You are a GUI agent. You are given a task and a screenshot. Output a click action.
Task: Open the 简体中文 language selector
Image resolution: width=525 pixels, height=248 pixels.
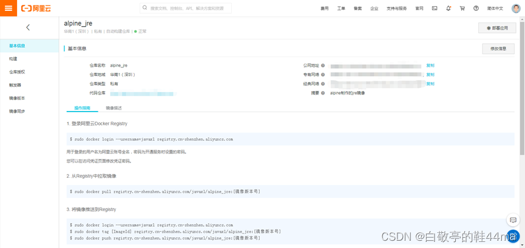click(495, 8)
